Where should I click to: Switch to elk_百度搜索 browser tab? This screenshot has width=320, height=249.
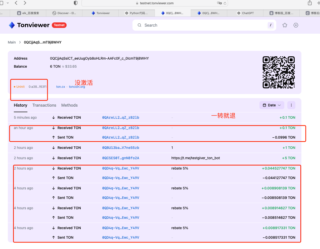pyautogui.click(x=28, y=13)
